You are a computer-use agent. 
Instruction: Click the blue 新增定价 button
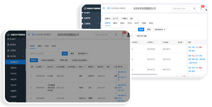pyautogui.click(x=34, y=60)
